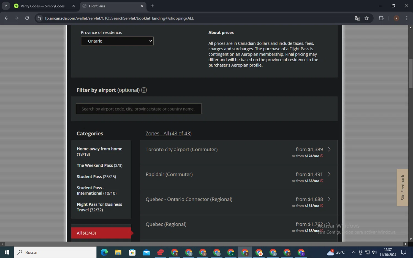The image size is (413, 258).
Task: Select Flight Pass for Business Travel category
Action: [x=99, y=207]
